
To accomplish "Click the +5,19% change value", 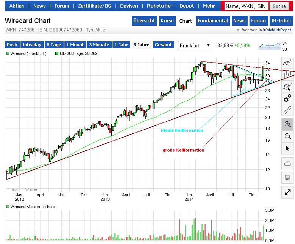I will [242, 45].
